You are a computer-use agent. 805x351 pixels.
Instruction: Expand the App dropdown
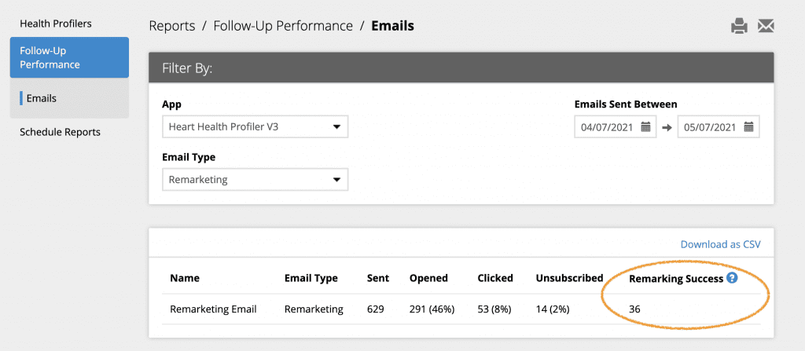click(255, 126)
